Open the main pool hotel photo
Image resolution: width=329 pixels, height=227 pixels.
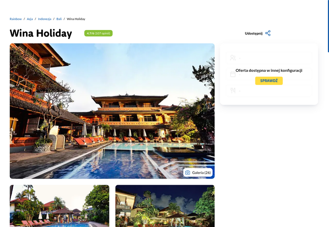(112, 111)
